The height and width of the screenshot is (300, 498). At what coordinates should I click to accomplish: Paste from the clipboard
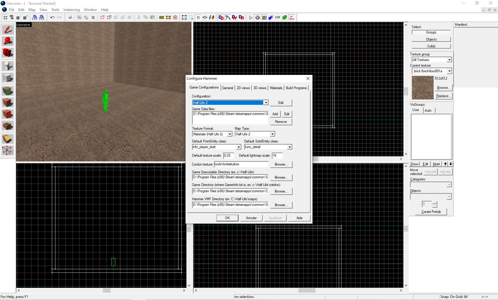click(152, 17)
